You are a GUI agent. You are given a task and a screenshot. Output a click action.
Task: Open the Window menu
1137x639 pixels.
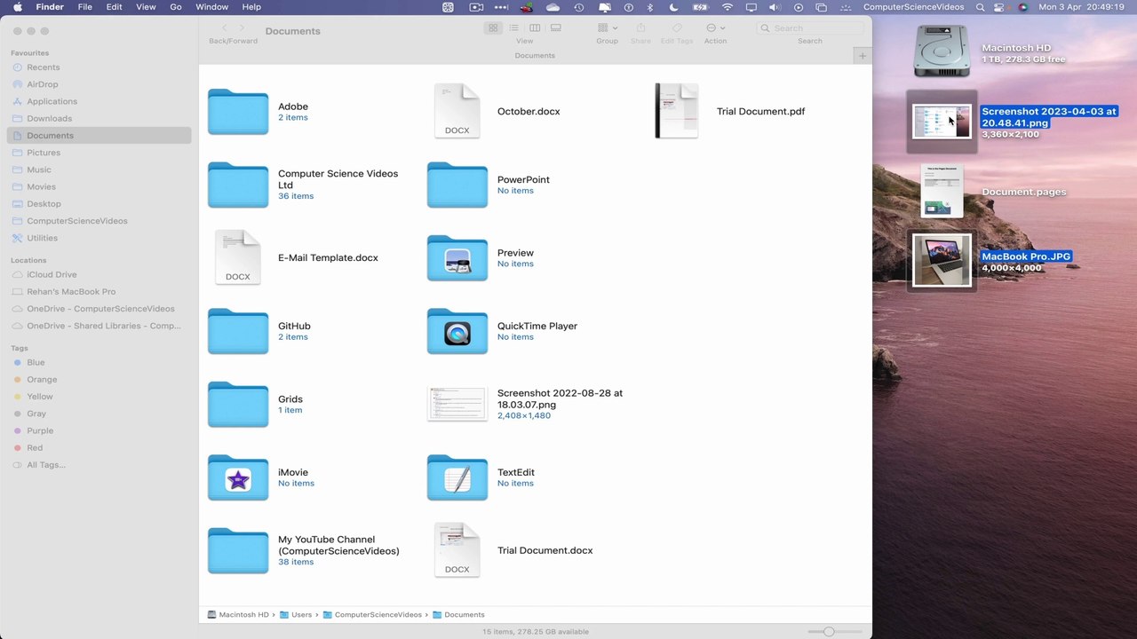coord(211,7)
